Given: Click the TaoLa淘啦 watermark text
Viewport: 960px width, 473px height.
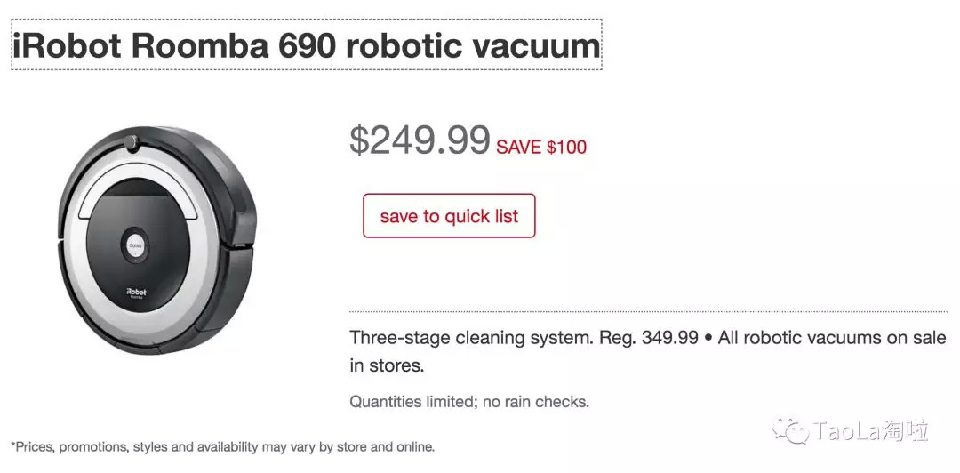Looking at the screenshot, I should click(x=872, y=432).
